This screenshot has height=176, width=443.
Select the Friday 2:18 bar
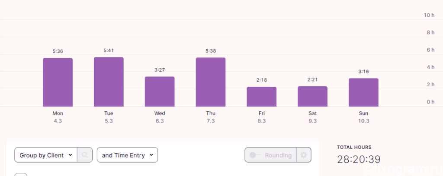click(x=262, y=97)
